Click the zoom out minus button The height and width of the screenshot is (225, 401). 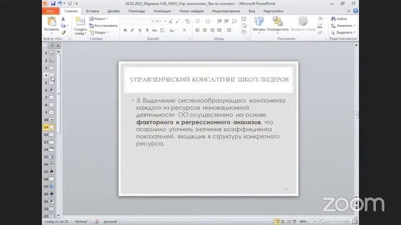(312, 222)
